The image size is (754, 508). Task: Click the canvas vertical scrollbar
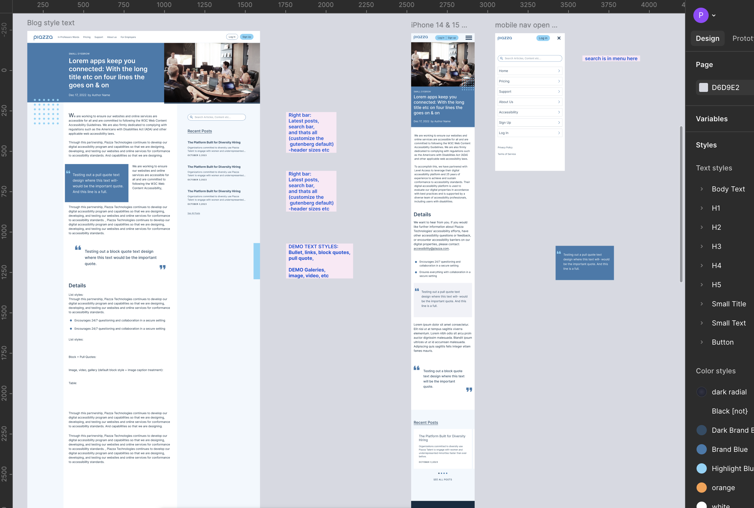pos(681,204)
